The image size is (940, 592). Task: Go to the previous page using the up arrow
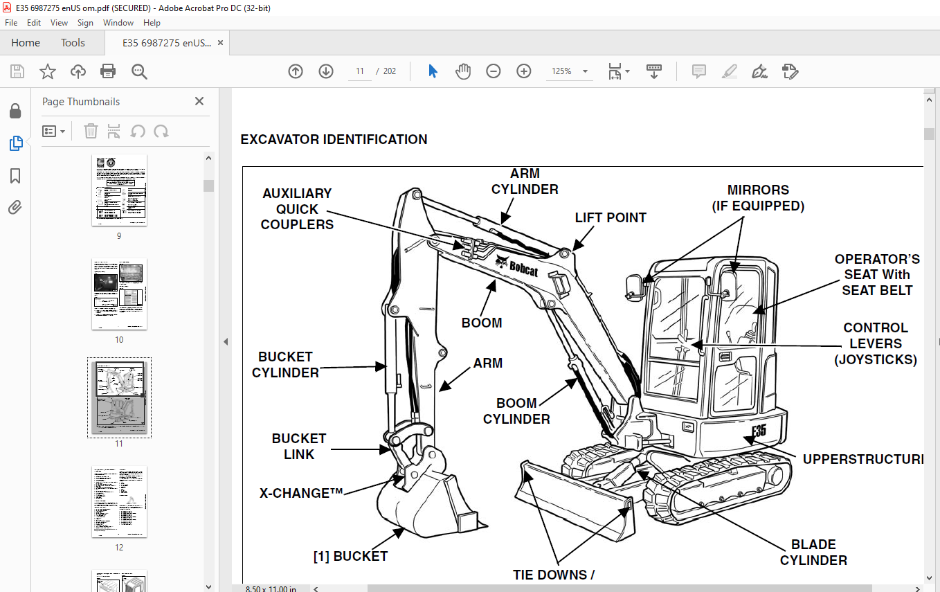click(x=296, y=71)
